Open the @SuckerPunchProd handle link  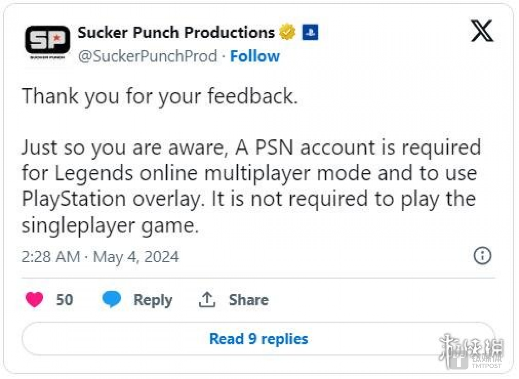(148, 56)
